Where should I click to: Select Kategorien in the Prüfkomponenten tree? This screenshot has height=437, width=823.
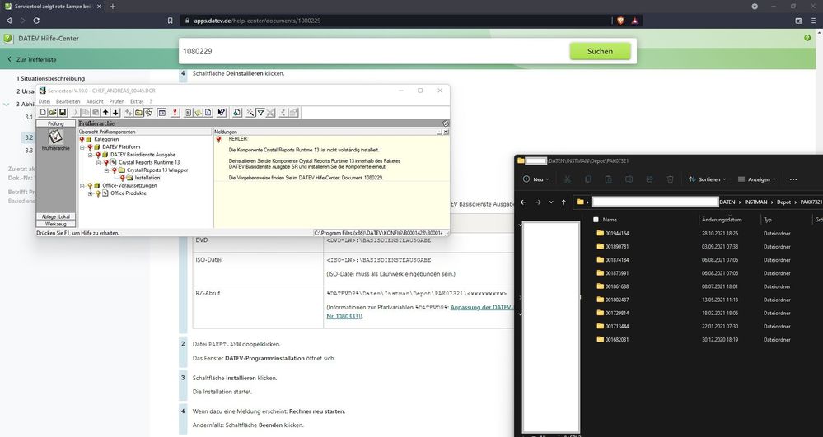(x=106, y=140)
